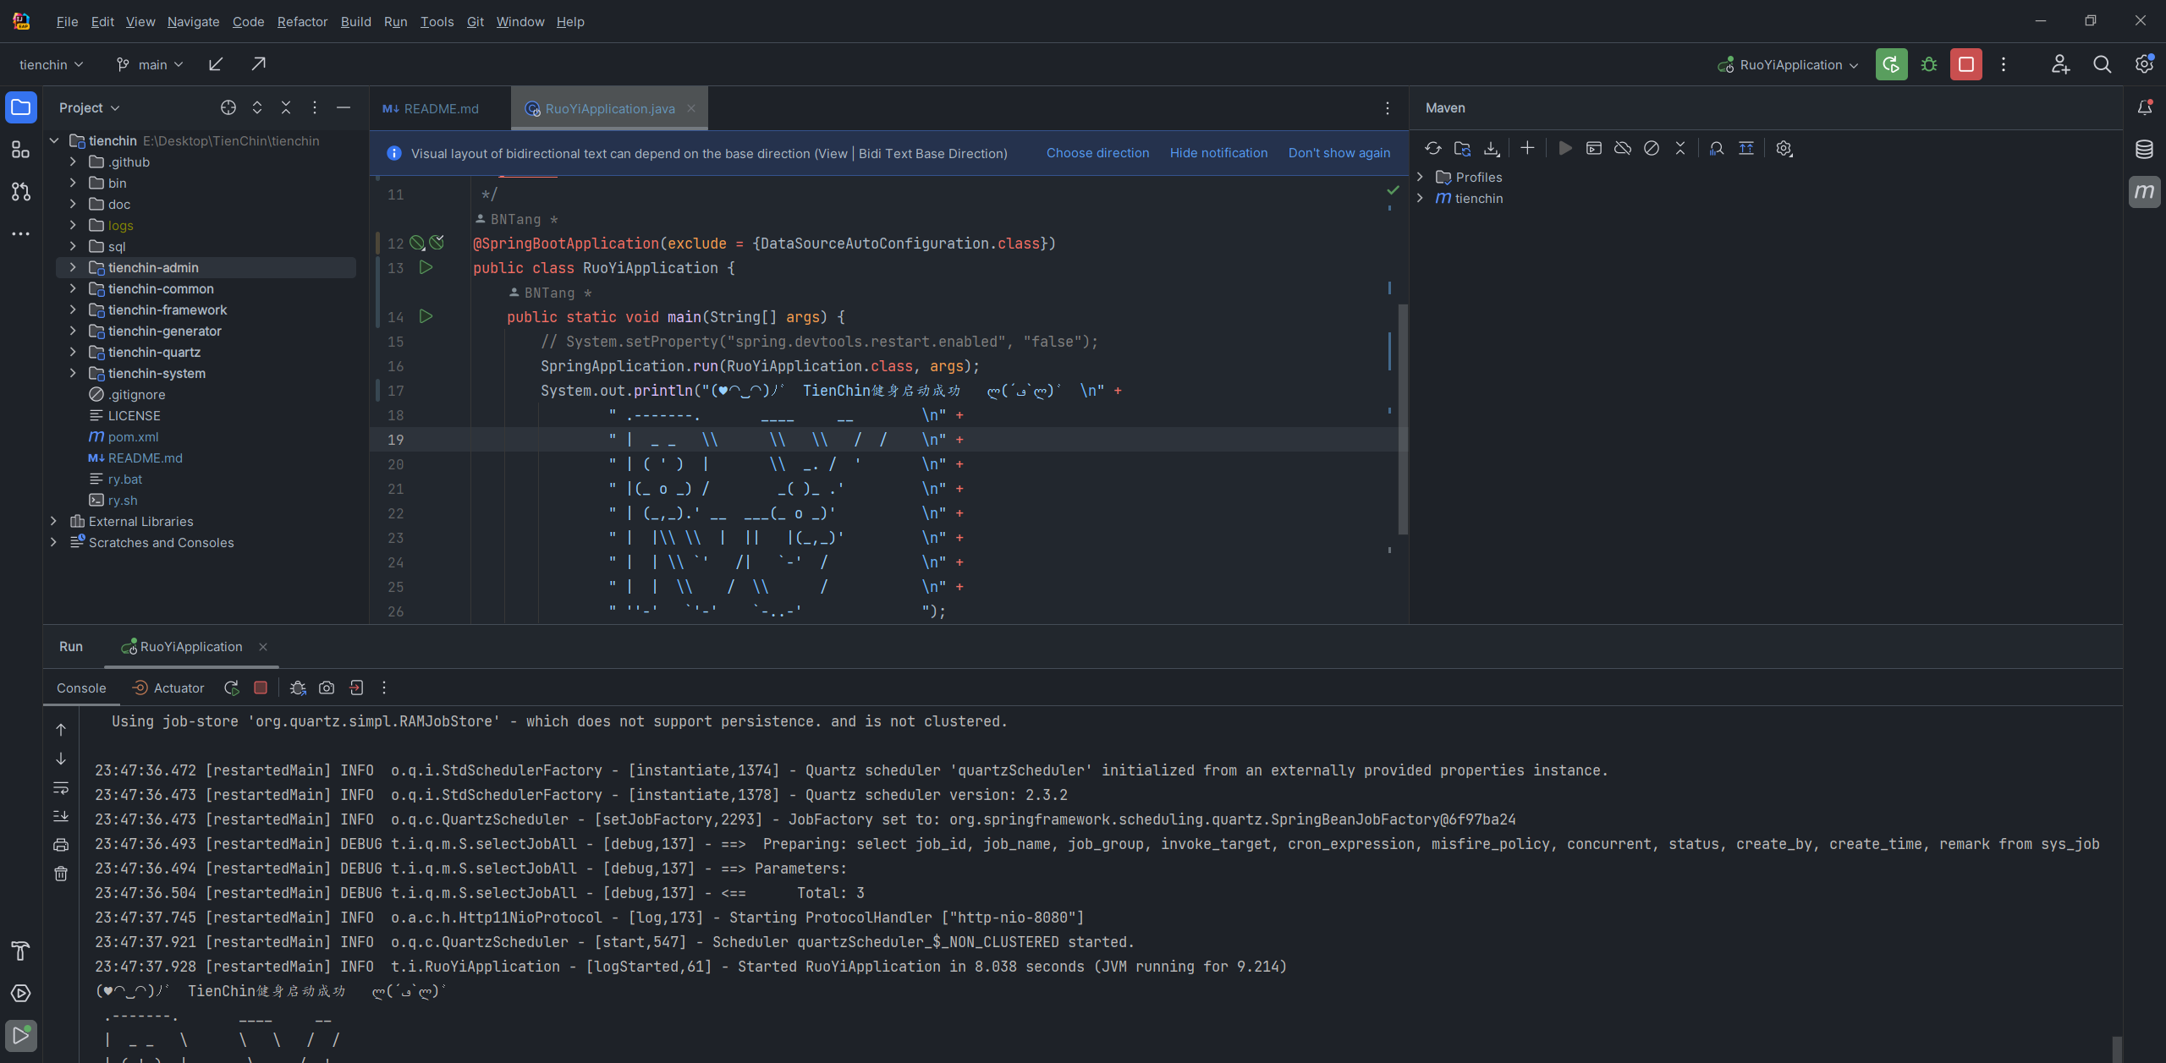Image resolution: width=2166 pixels, height=1063 pixels.
Task: Rerun RuoYiApplication from console toolbar
Action: click(x=231, y=688)
